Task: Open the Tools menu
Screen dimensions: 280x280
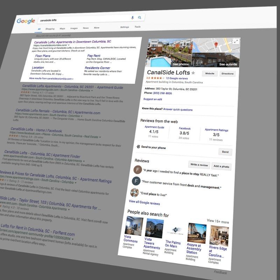Action: tap(138, 27)
